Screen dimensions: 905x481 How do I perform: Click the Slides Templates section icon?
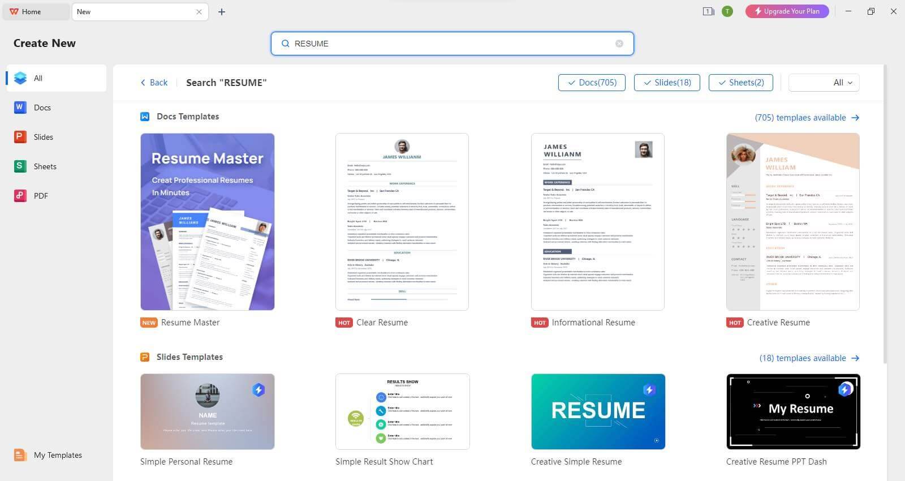coord(145,357)
